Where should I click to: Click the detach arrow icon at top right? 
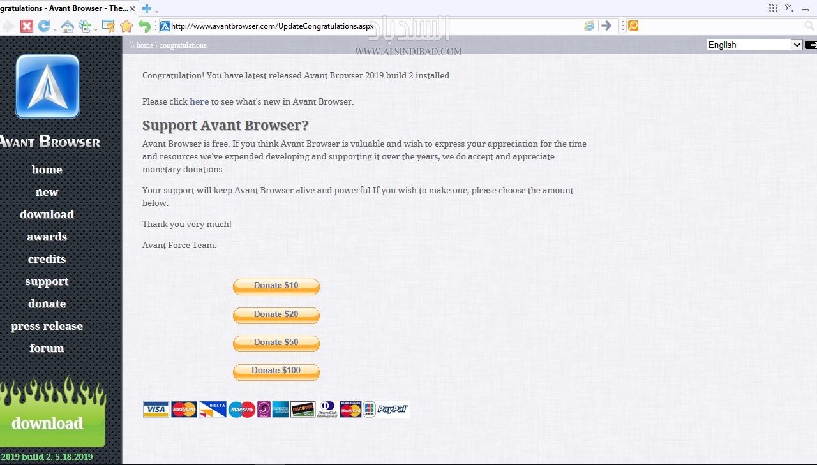(789, 8)
